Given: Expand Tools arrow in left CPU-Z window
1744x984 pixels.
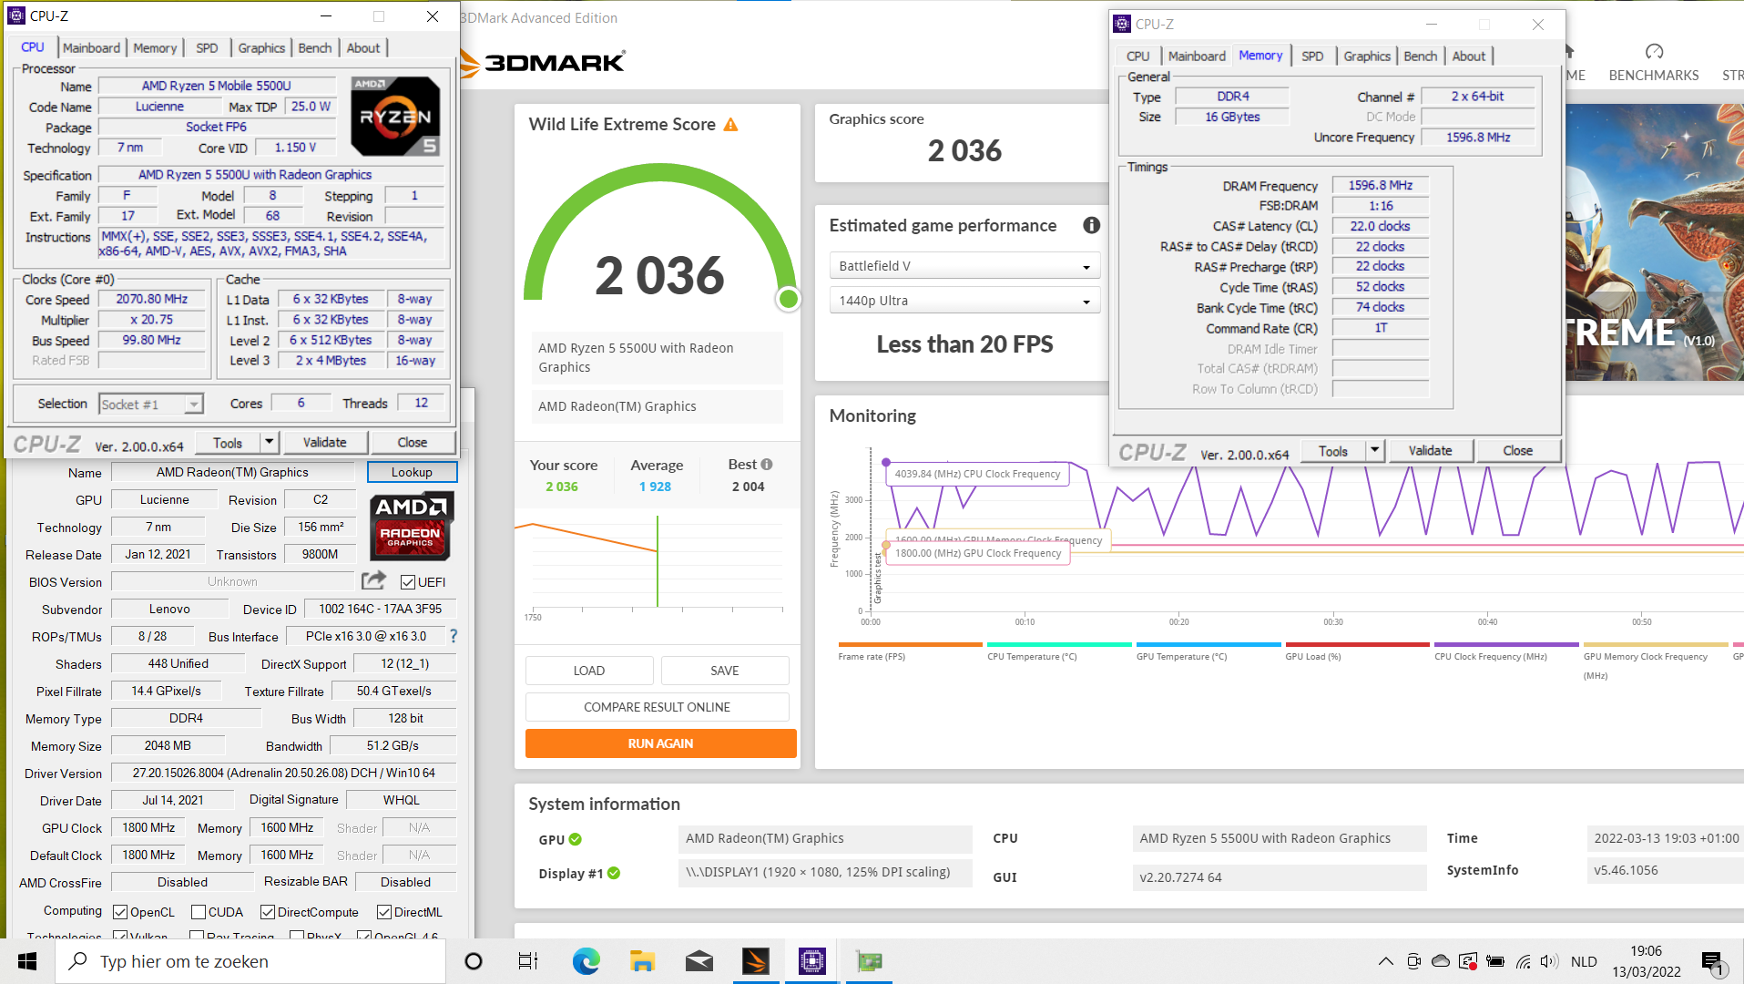Looking at the screenshot, I should (269, 442).
